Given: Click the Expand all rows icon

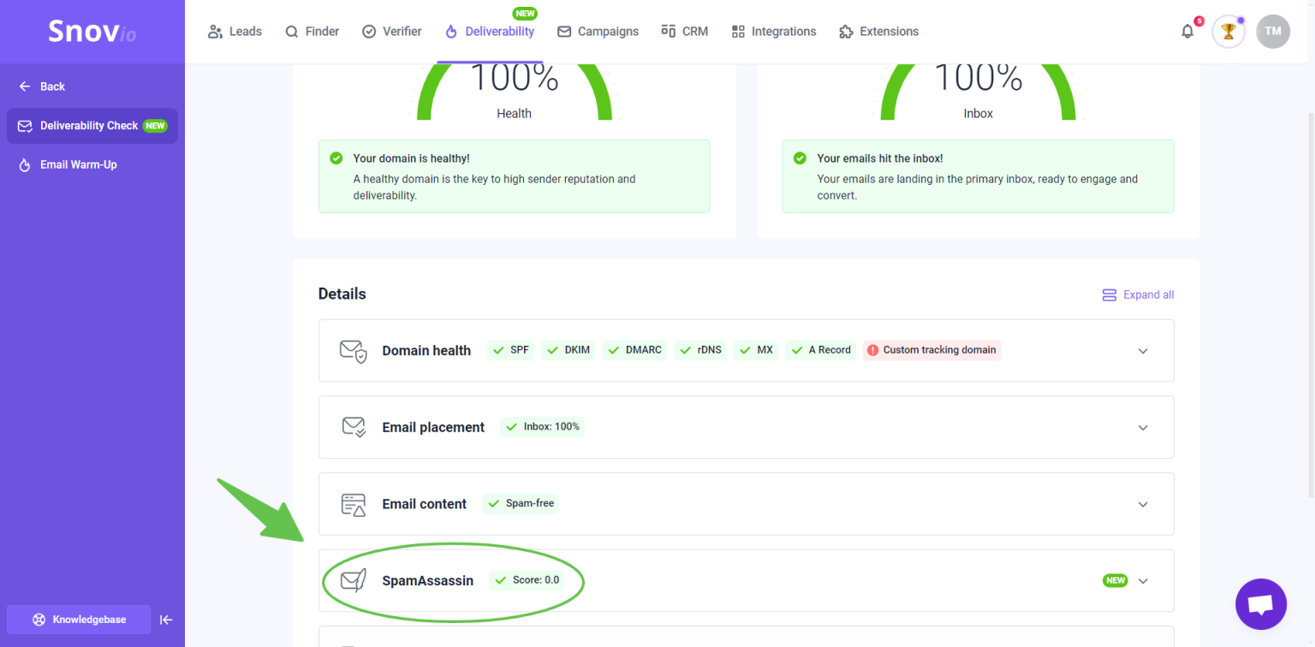Looking at the screenshot, I should tap(1110, 294).
